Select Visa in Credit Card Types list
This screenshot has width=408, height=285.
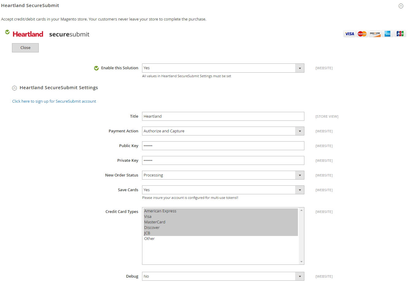(x=220, y=217)
